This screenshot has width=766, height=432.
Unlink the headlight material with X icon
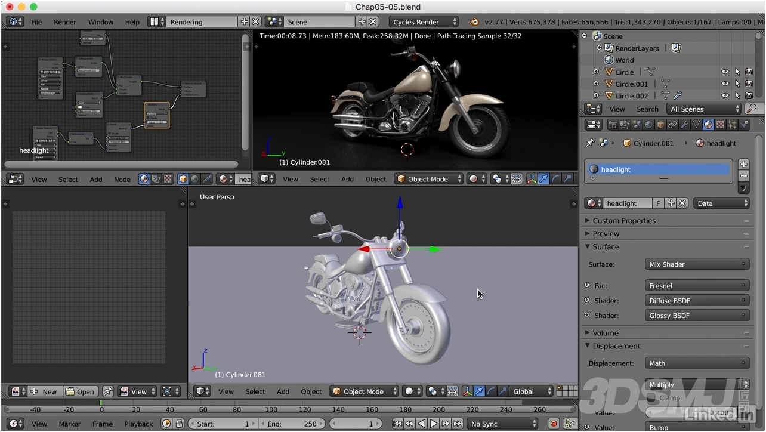(682, 203)
